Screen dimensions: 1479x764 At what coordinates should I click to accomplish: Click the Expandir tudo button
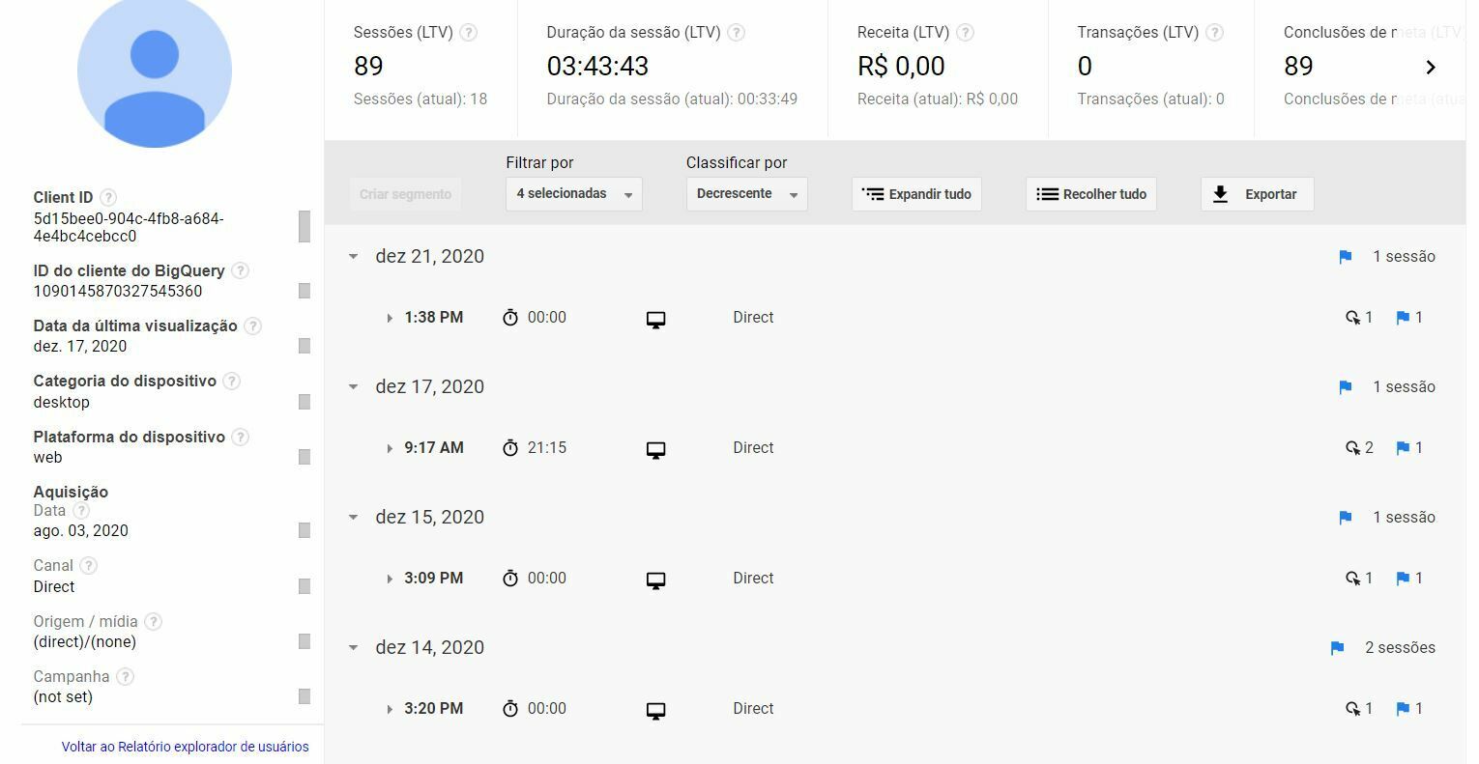[x=916, y=194]
